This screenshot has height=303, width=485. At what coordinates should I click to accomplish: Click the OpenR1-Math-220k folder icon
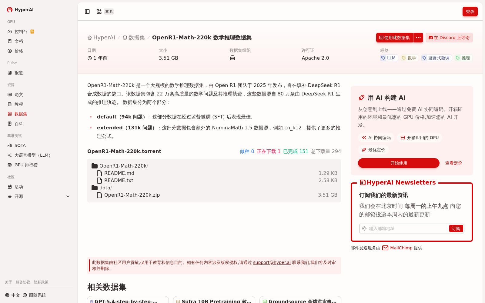95,166
